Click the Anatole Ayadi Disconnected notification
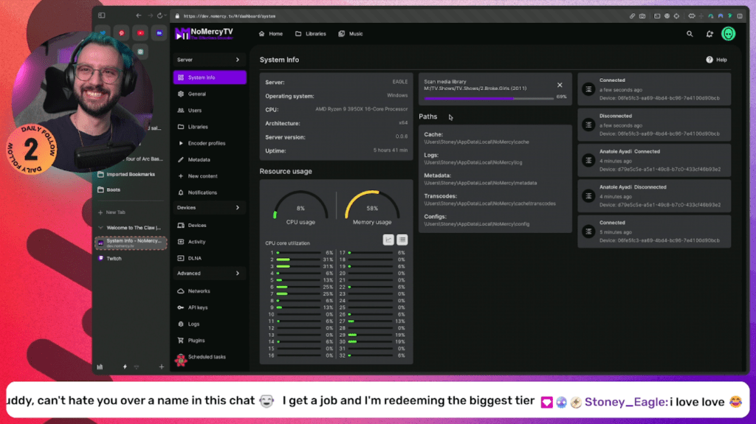Viewport: 756px width, 424px height. pos(654,196)
